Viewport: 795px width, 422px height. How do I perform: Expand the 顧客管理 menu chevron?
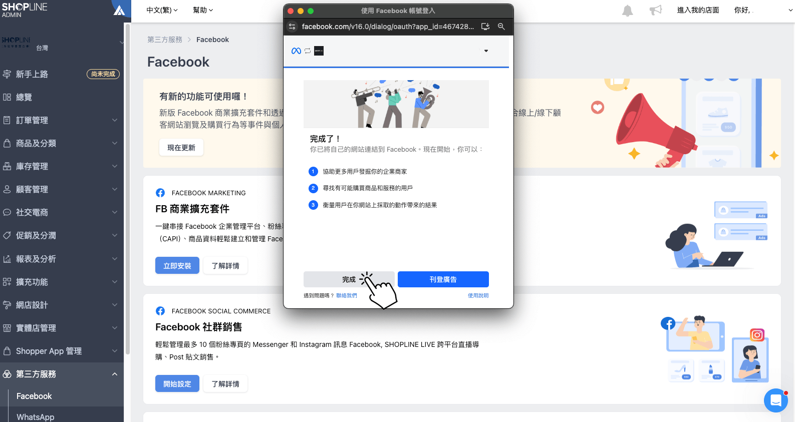pos(115,189)
